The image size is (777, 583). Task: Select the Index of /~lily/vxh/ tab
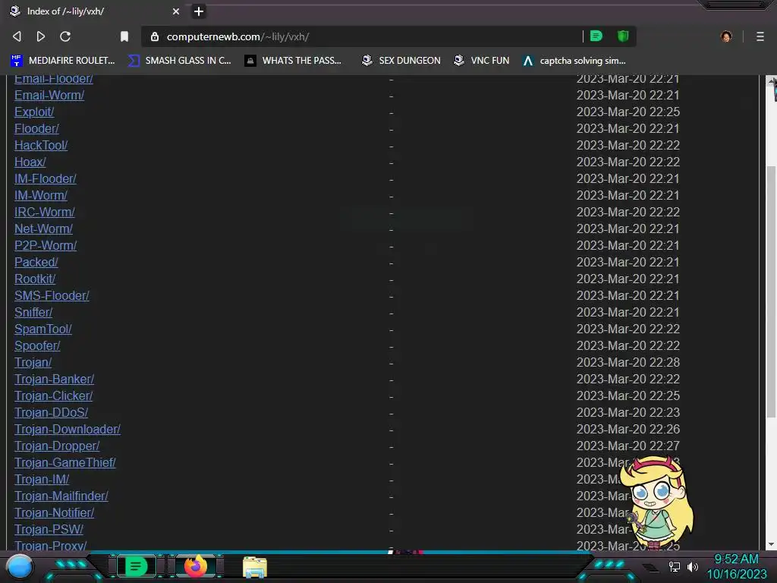[x=95, y=11]
